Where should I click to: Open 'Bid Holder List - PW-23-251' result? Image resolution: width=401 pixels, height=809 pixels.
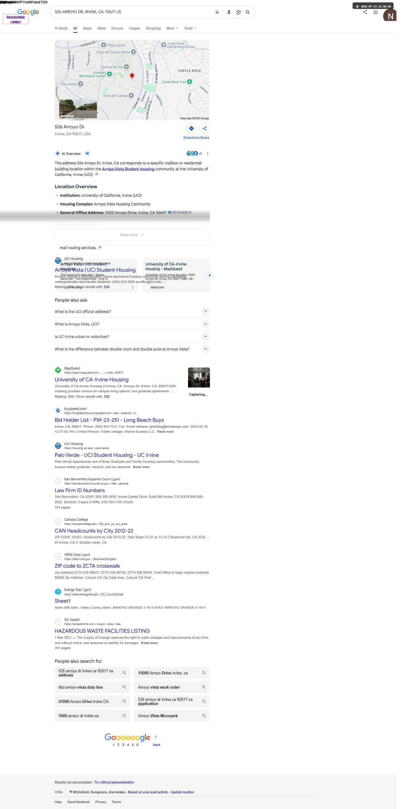(x=109, y=420)
